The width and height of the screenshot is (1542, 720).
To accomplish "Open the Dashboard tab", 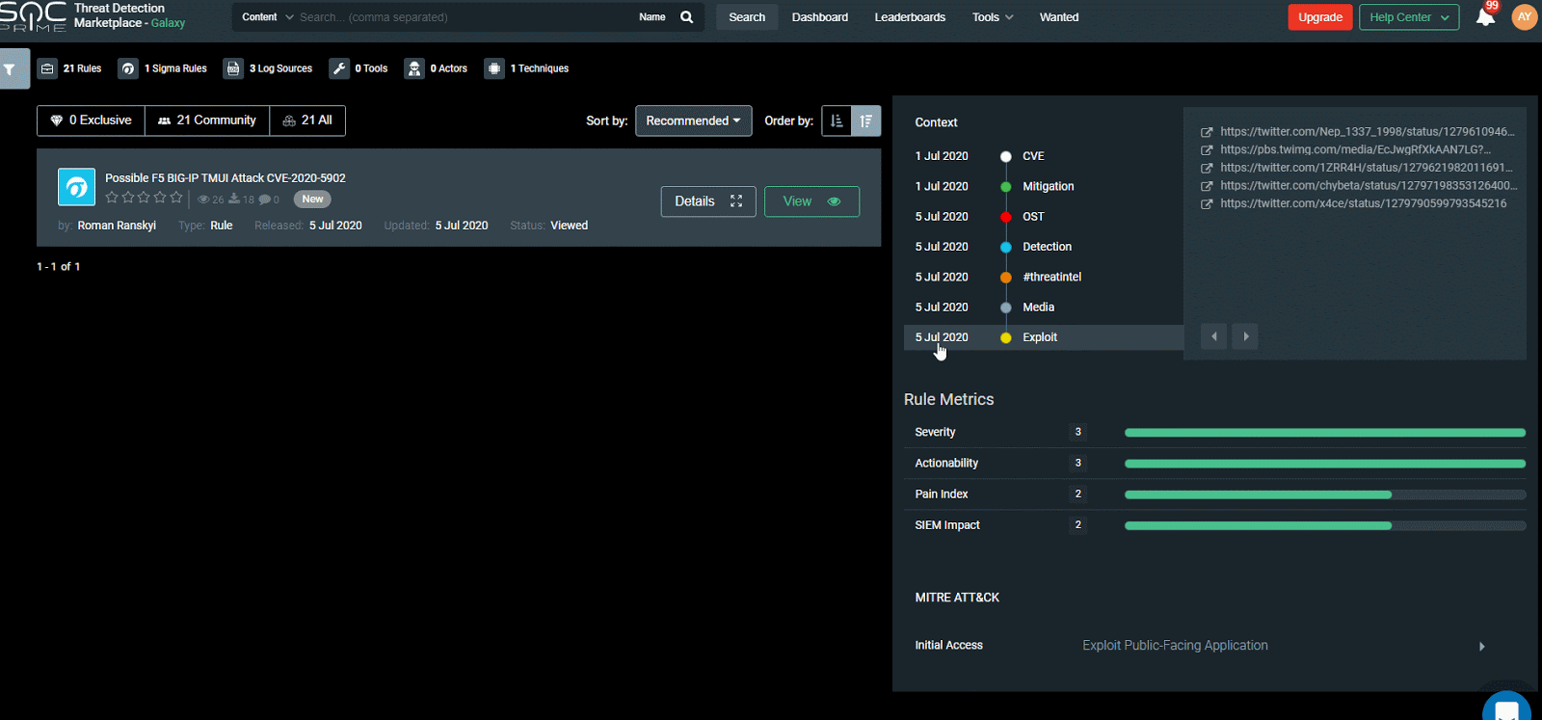I will (820, 17).
